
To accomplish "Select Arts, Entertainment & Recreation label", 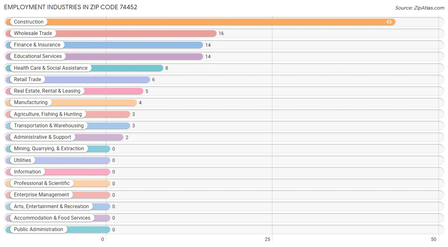I will [x=51, y=206].
